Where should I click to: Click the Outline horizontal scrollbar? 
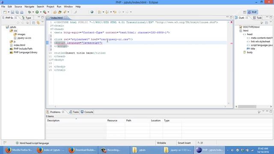pyautogui.click(x=247, y=107)
